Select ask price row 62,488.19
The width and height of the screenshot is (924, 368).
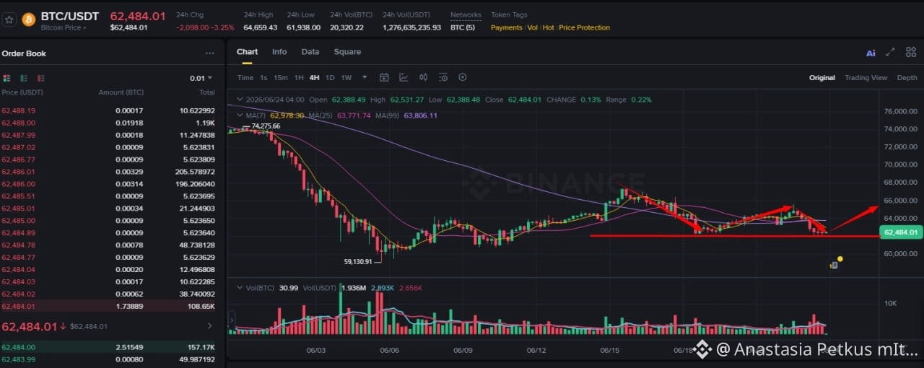coord(108,110)
